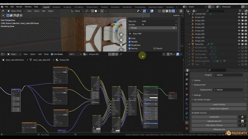Open the Render menu
Image resolution: width=248 pixels, height=139 pixels.
(19, 7)
